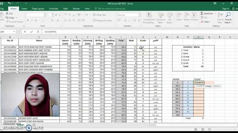Open Format as Table gallery

click(160, 18)
